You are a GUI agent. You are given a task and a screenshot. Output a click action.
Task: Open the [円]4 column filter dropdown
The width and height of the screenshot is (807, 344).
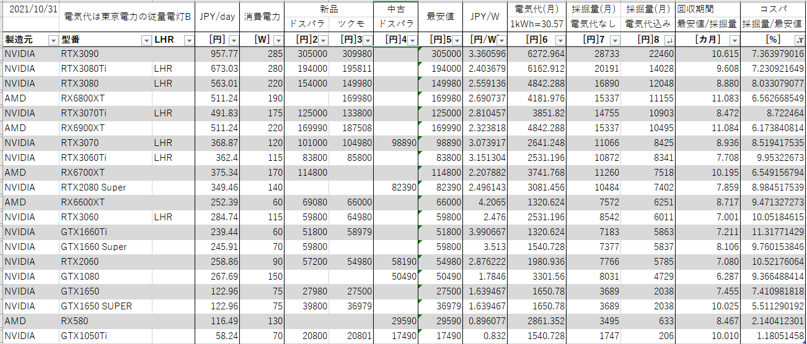(412, 40)
